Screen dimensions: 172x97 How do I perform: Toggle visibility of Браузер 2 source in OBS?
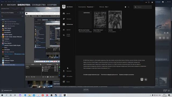[55, 70]
